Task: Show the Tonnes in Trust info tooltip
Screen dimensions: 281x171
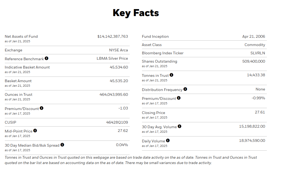Action: pos(171,75)
